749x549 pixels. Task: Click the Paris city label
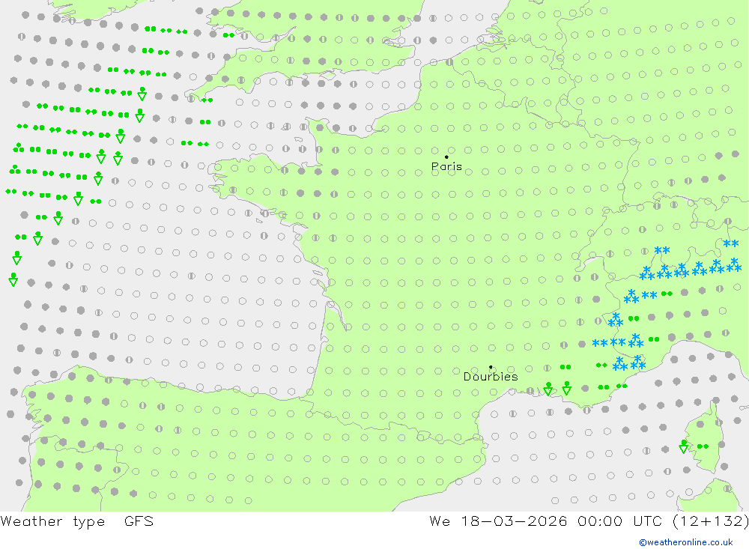(x=446, y=167)
